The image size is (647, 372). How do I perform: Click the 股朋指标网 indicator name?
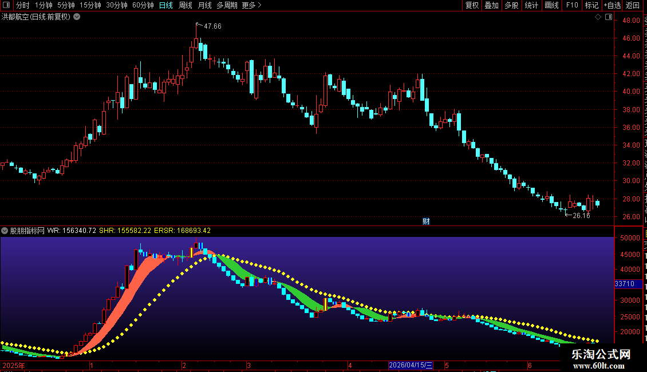[27, 231]
